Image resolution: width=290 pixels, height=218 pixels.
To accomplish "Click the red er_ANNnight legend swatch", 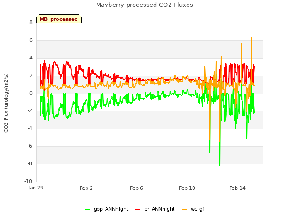I will pos(138,210).
